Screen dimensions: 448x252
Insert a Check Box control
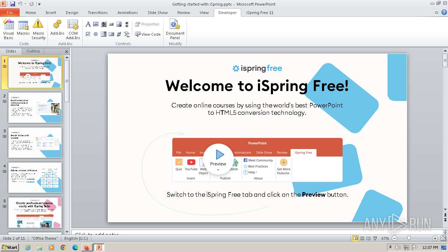click(88, 34)
